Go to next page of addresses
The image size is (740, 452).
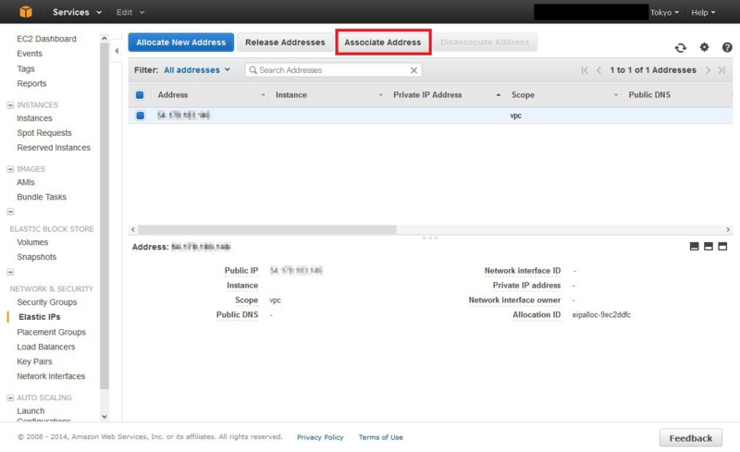point(708,70)
